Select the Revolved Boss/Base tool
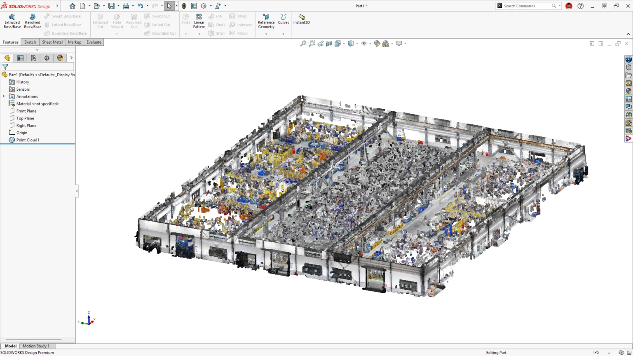The image size is (633, 356). click(33, 21)
